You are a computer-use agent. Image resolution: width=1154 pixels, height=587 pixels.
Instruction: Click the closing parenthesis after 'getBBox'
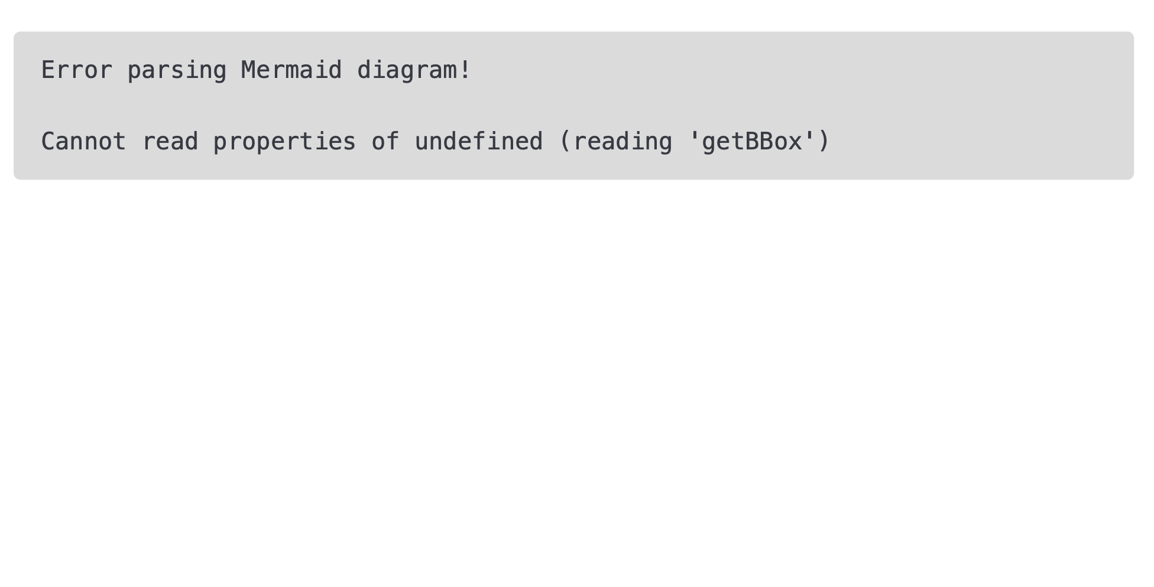coord(824,142)
